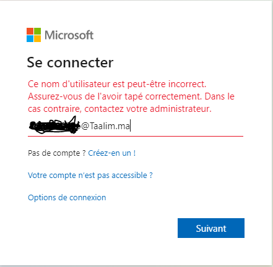Click the "@Taalim.ma" domain text in the field
This screenshot has width=273, height=267.
point(105,126)
